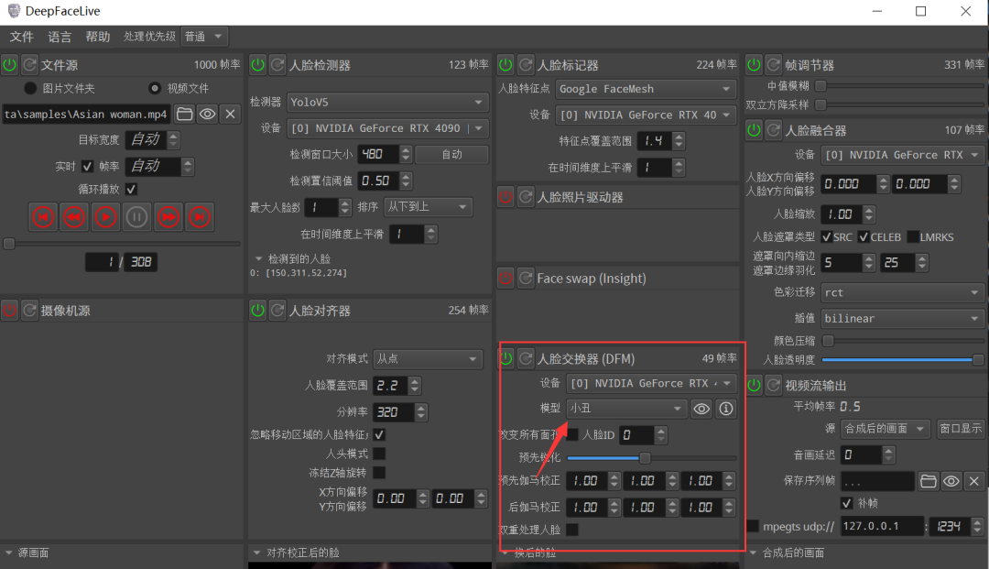The image size is (989, 569).
Task: Reset the 人脸对齐器 face aligner settings
Action: (278, 311)
